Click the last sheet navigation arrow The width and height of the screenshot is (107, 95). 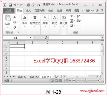[14, 77]
